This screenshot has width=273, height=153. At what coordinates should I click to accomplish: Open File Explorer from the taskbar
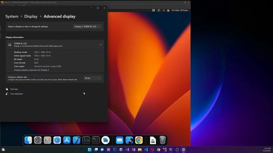pos(140,150)
